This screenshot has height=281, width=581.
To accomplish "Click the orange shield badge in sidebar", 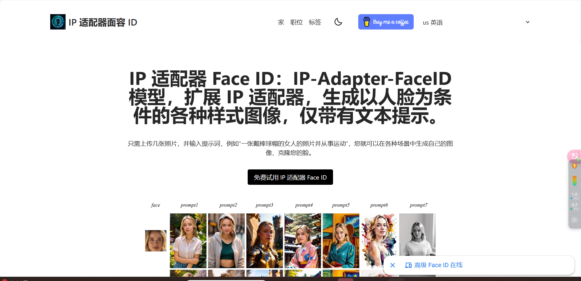I will pos(574,165).
